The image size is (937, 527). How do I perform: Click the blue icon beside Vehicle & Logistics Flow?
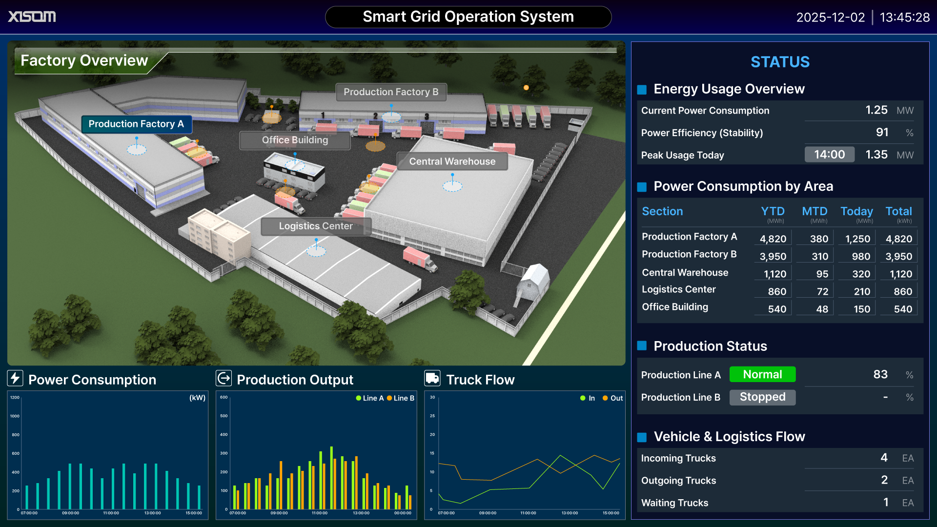(x=642, y=437)
